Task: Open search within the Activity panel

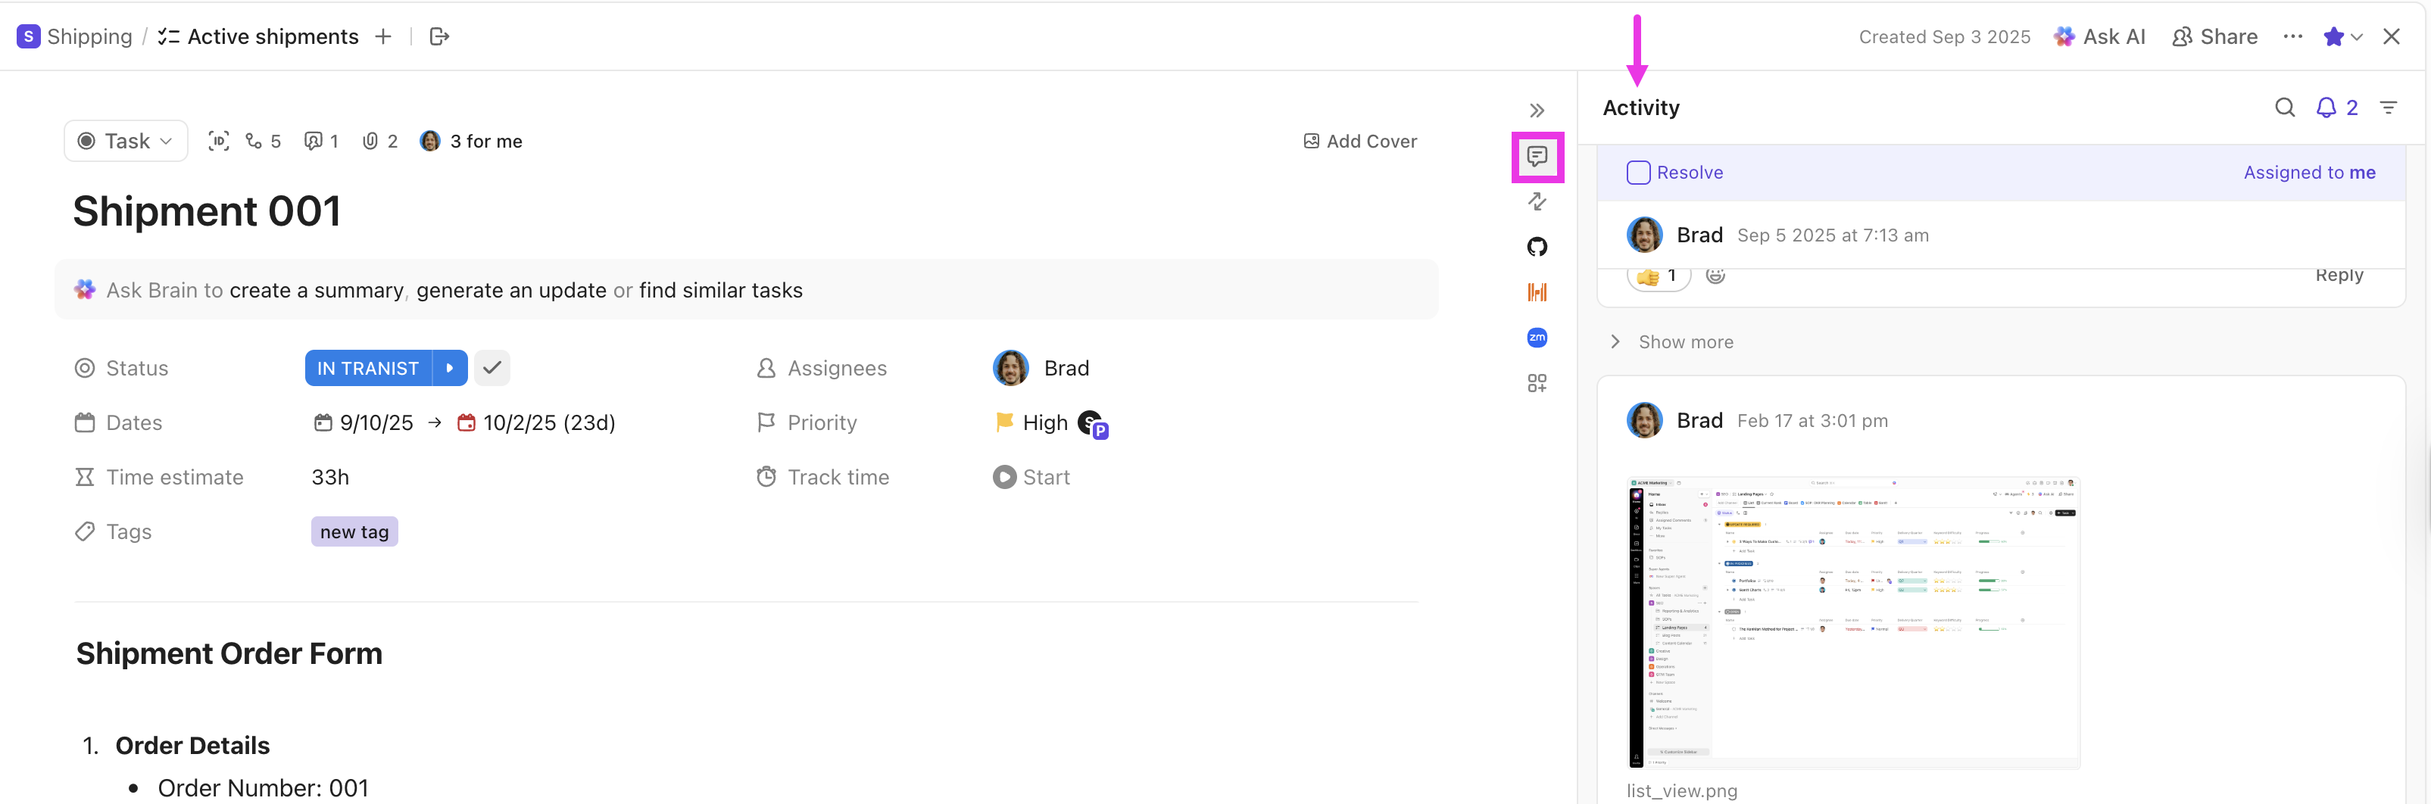Action: coord(2285,108)
